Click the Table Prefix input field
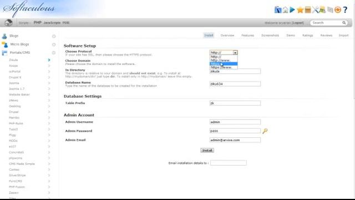Image resolution: width=355 pixels, height=200 pixels. click(235, 103)
